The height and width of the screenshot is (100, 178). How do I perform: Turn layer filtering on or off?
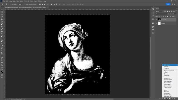click(176, 11)
